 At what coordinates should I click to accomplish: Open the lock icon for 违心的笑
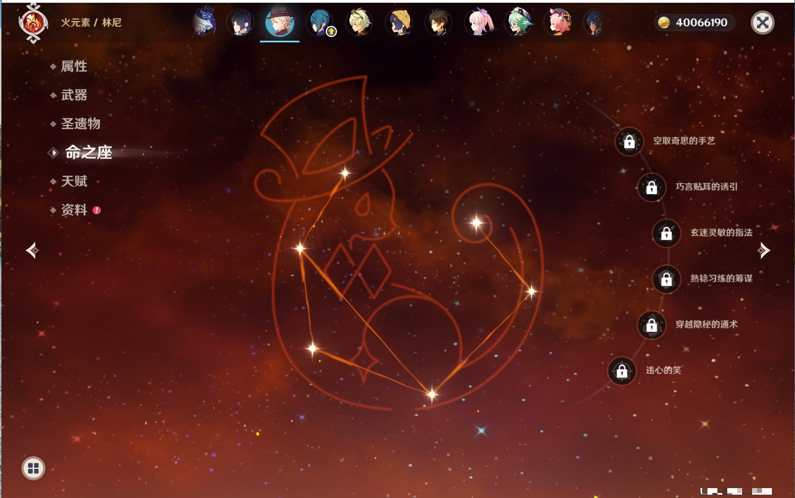click(x=622, y=371)
